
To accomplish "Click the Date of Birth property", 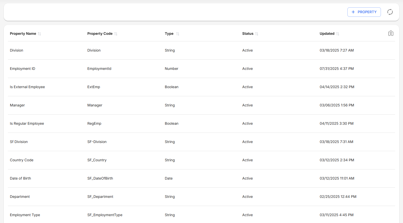I will coord(20,178).
